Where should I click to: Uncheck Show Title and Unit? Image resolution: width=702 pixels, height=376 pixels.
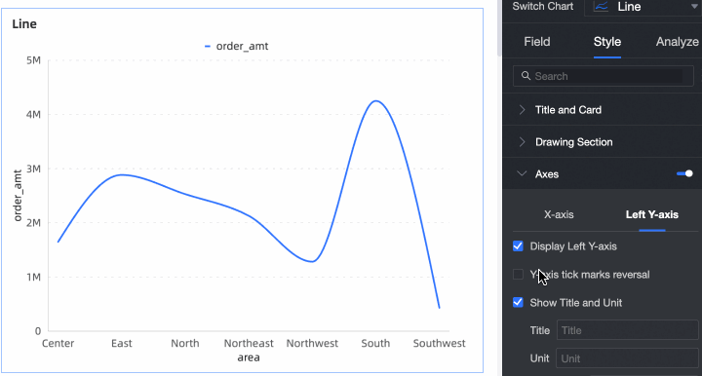518,302
